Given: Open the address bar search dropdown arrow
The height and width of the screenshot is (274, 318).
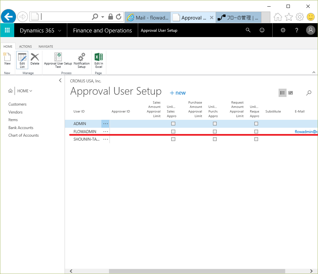Looking at the screenshot, I should click(103, 17).
